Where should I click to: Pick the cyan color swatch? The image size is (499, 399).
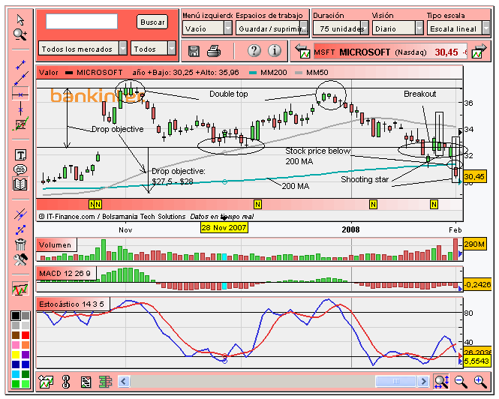(16, 373)
